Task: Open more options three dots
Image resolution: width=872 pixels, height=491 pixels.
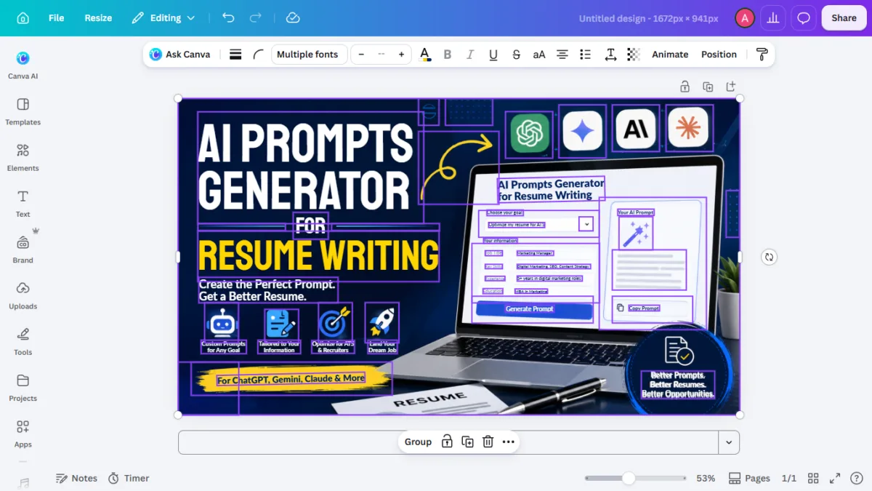Action: pos(509,442)
